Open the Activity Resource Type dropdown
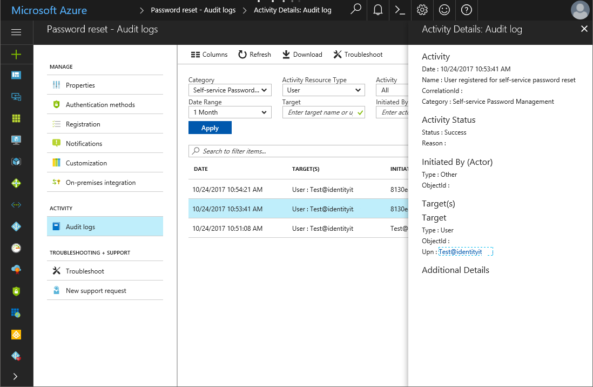593x387 pixels. (x=324, y=90)
